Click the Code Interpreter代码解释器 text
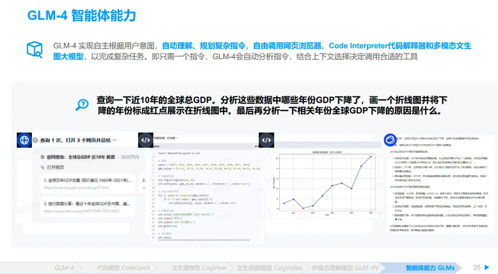 (377, 46)
